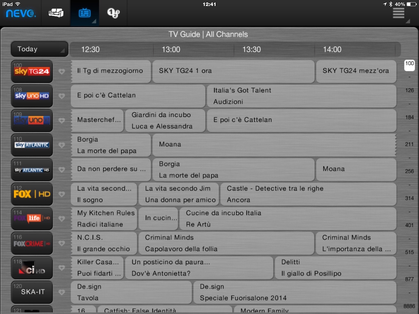Toggle favorite heart for SKA-IT
The image size is (419, 314).
pos(62,292)
